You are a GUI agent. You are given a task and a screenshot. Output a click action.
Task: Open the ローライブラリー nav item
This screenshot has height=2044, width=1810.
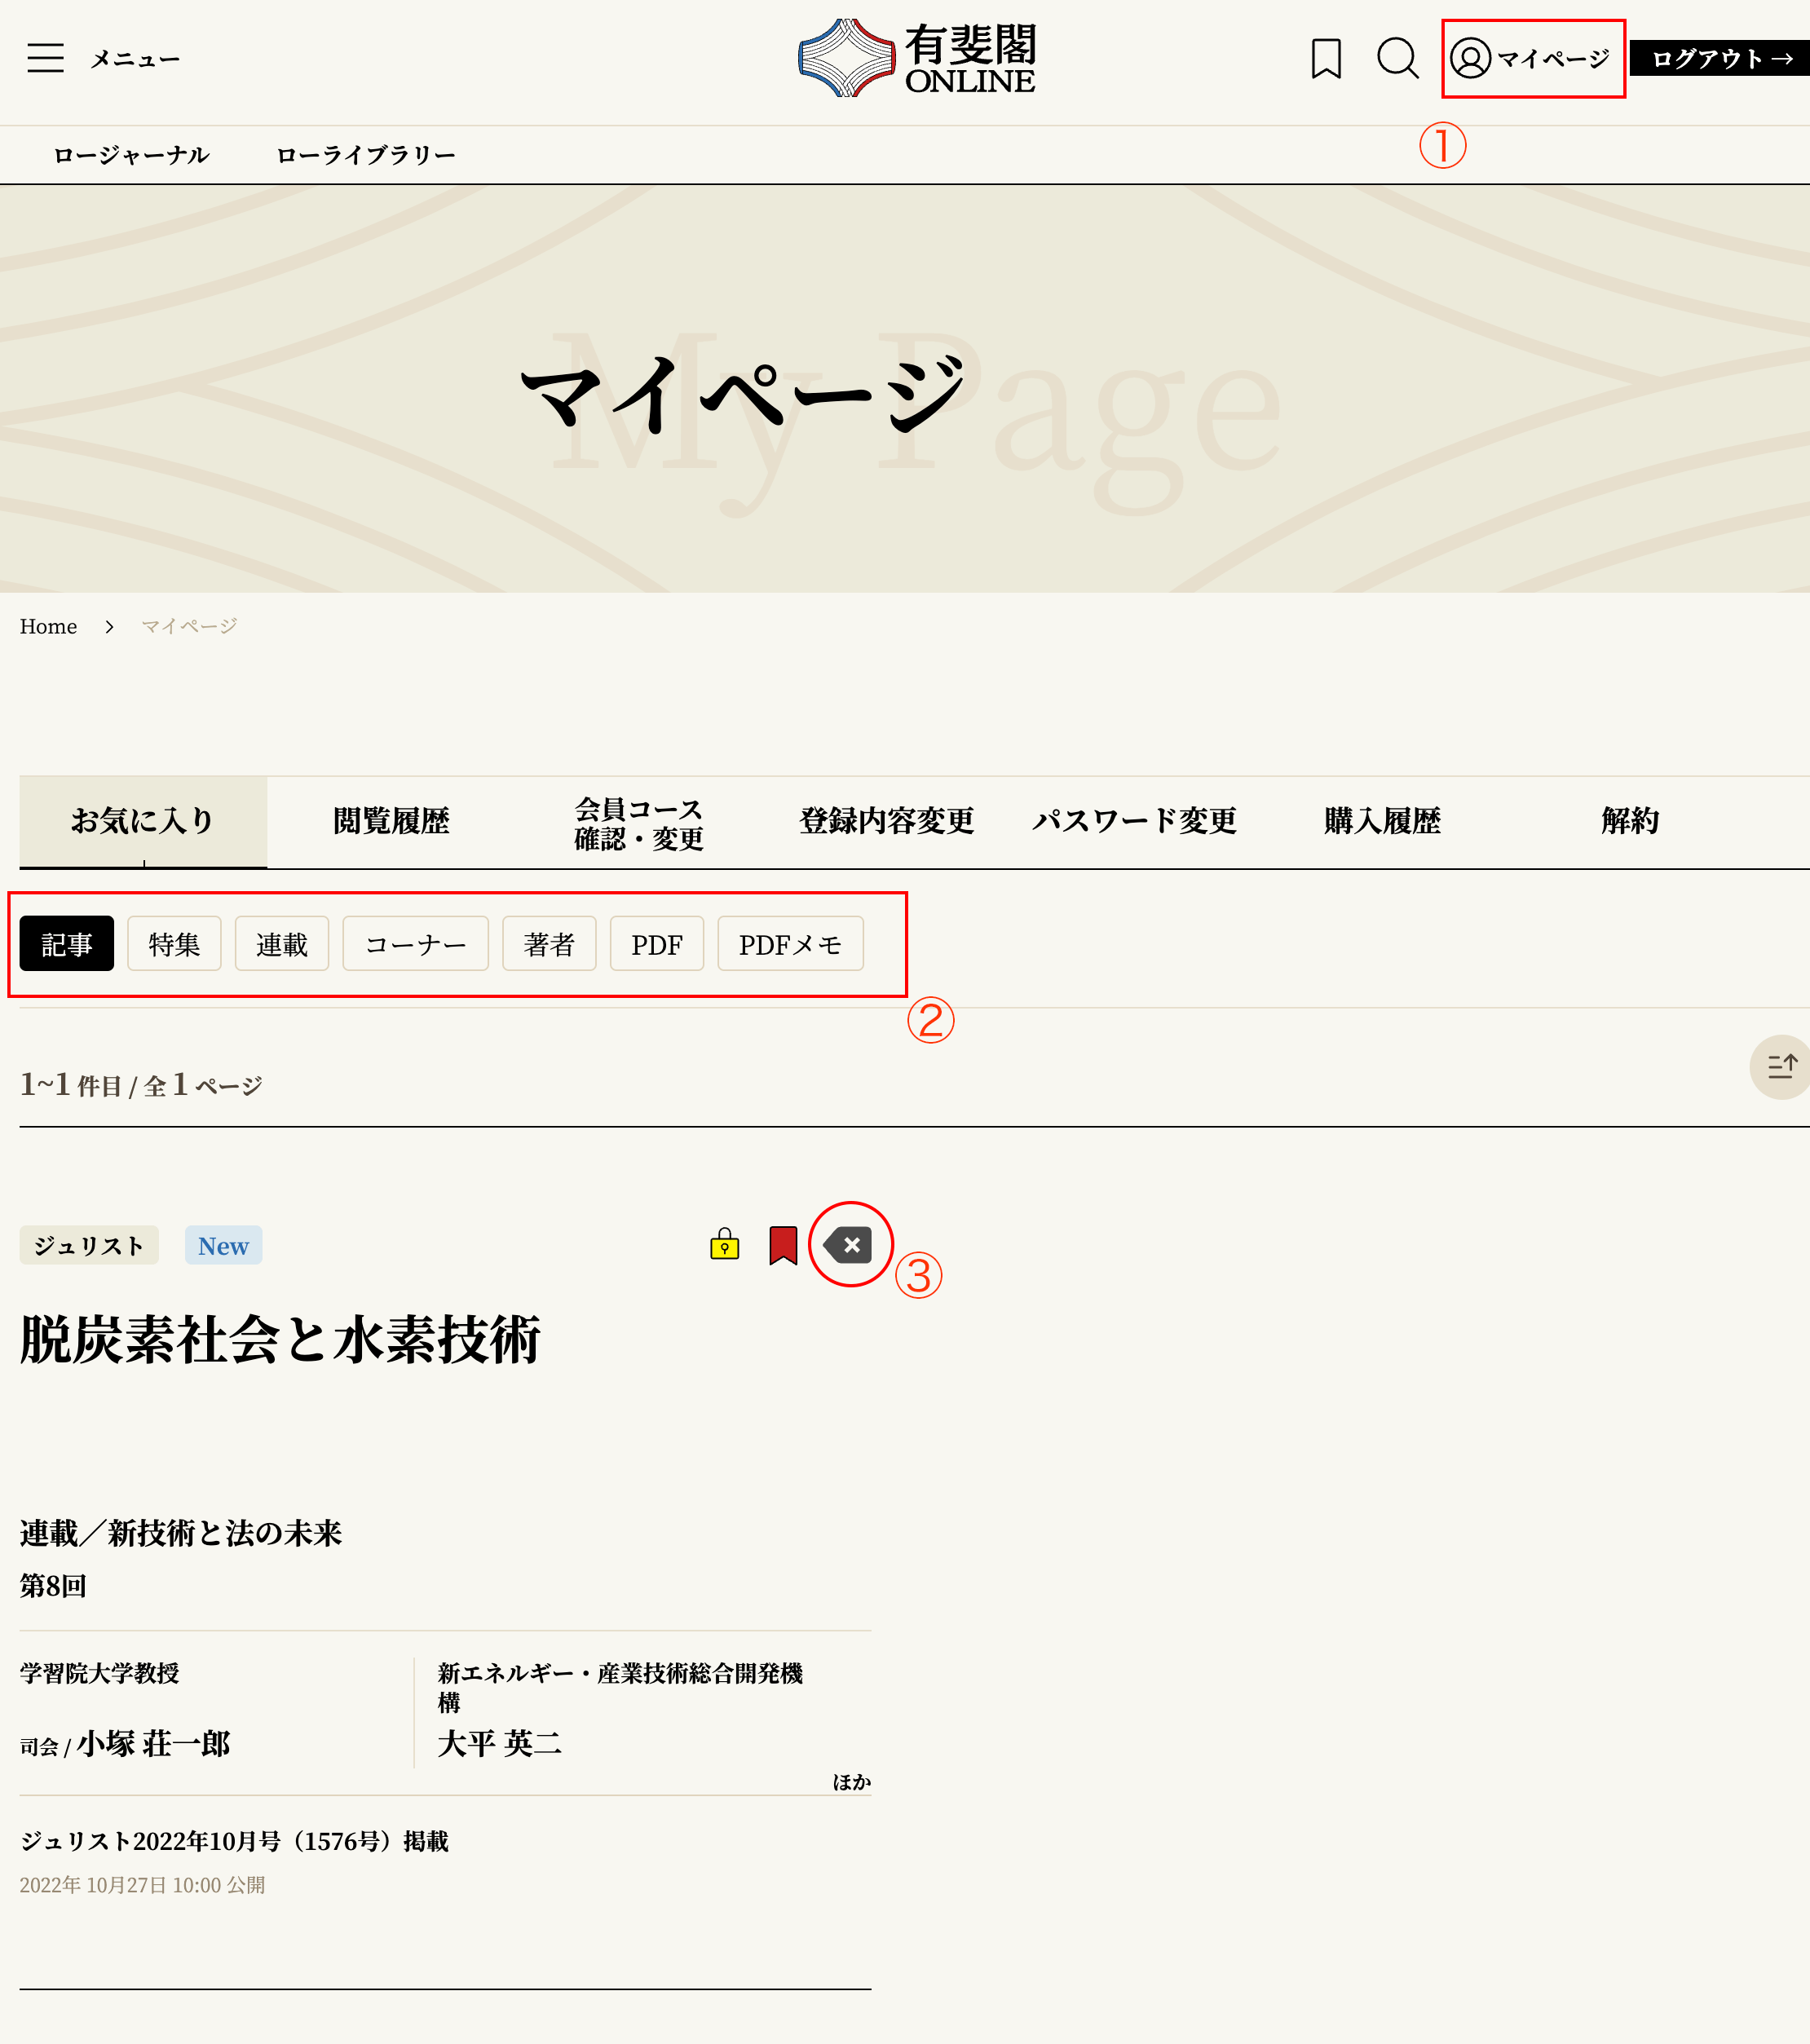click(365, 155)
